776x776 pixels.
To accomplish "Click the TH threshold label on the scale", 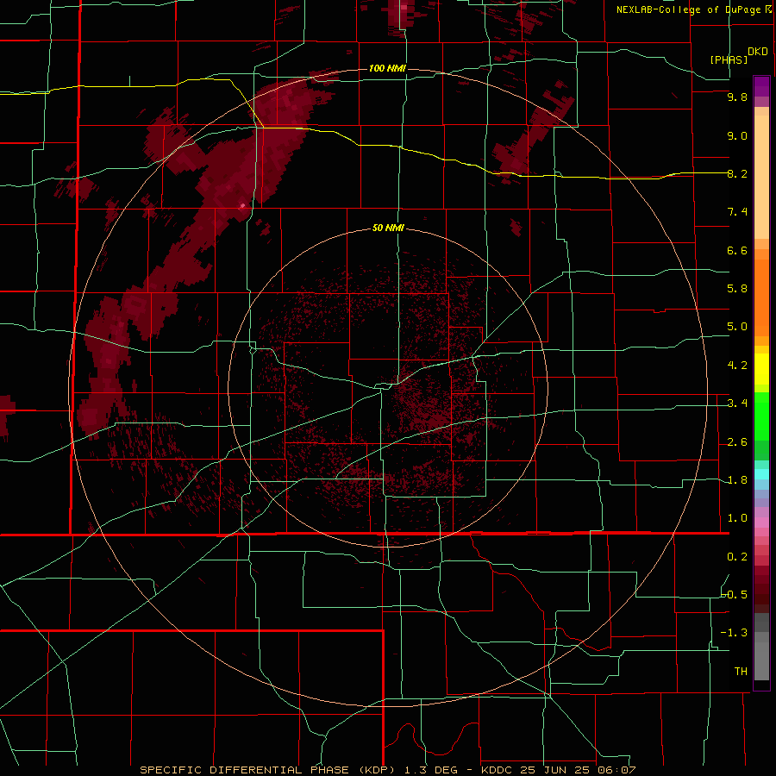I will tap(741, 672).
